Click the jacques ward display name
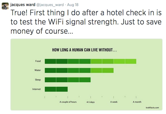 pyautogui.click(x=23, y=5)
